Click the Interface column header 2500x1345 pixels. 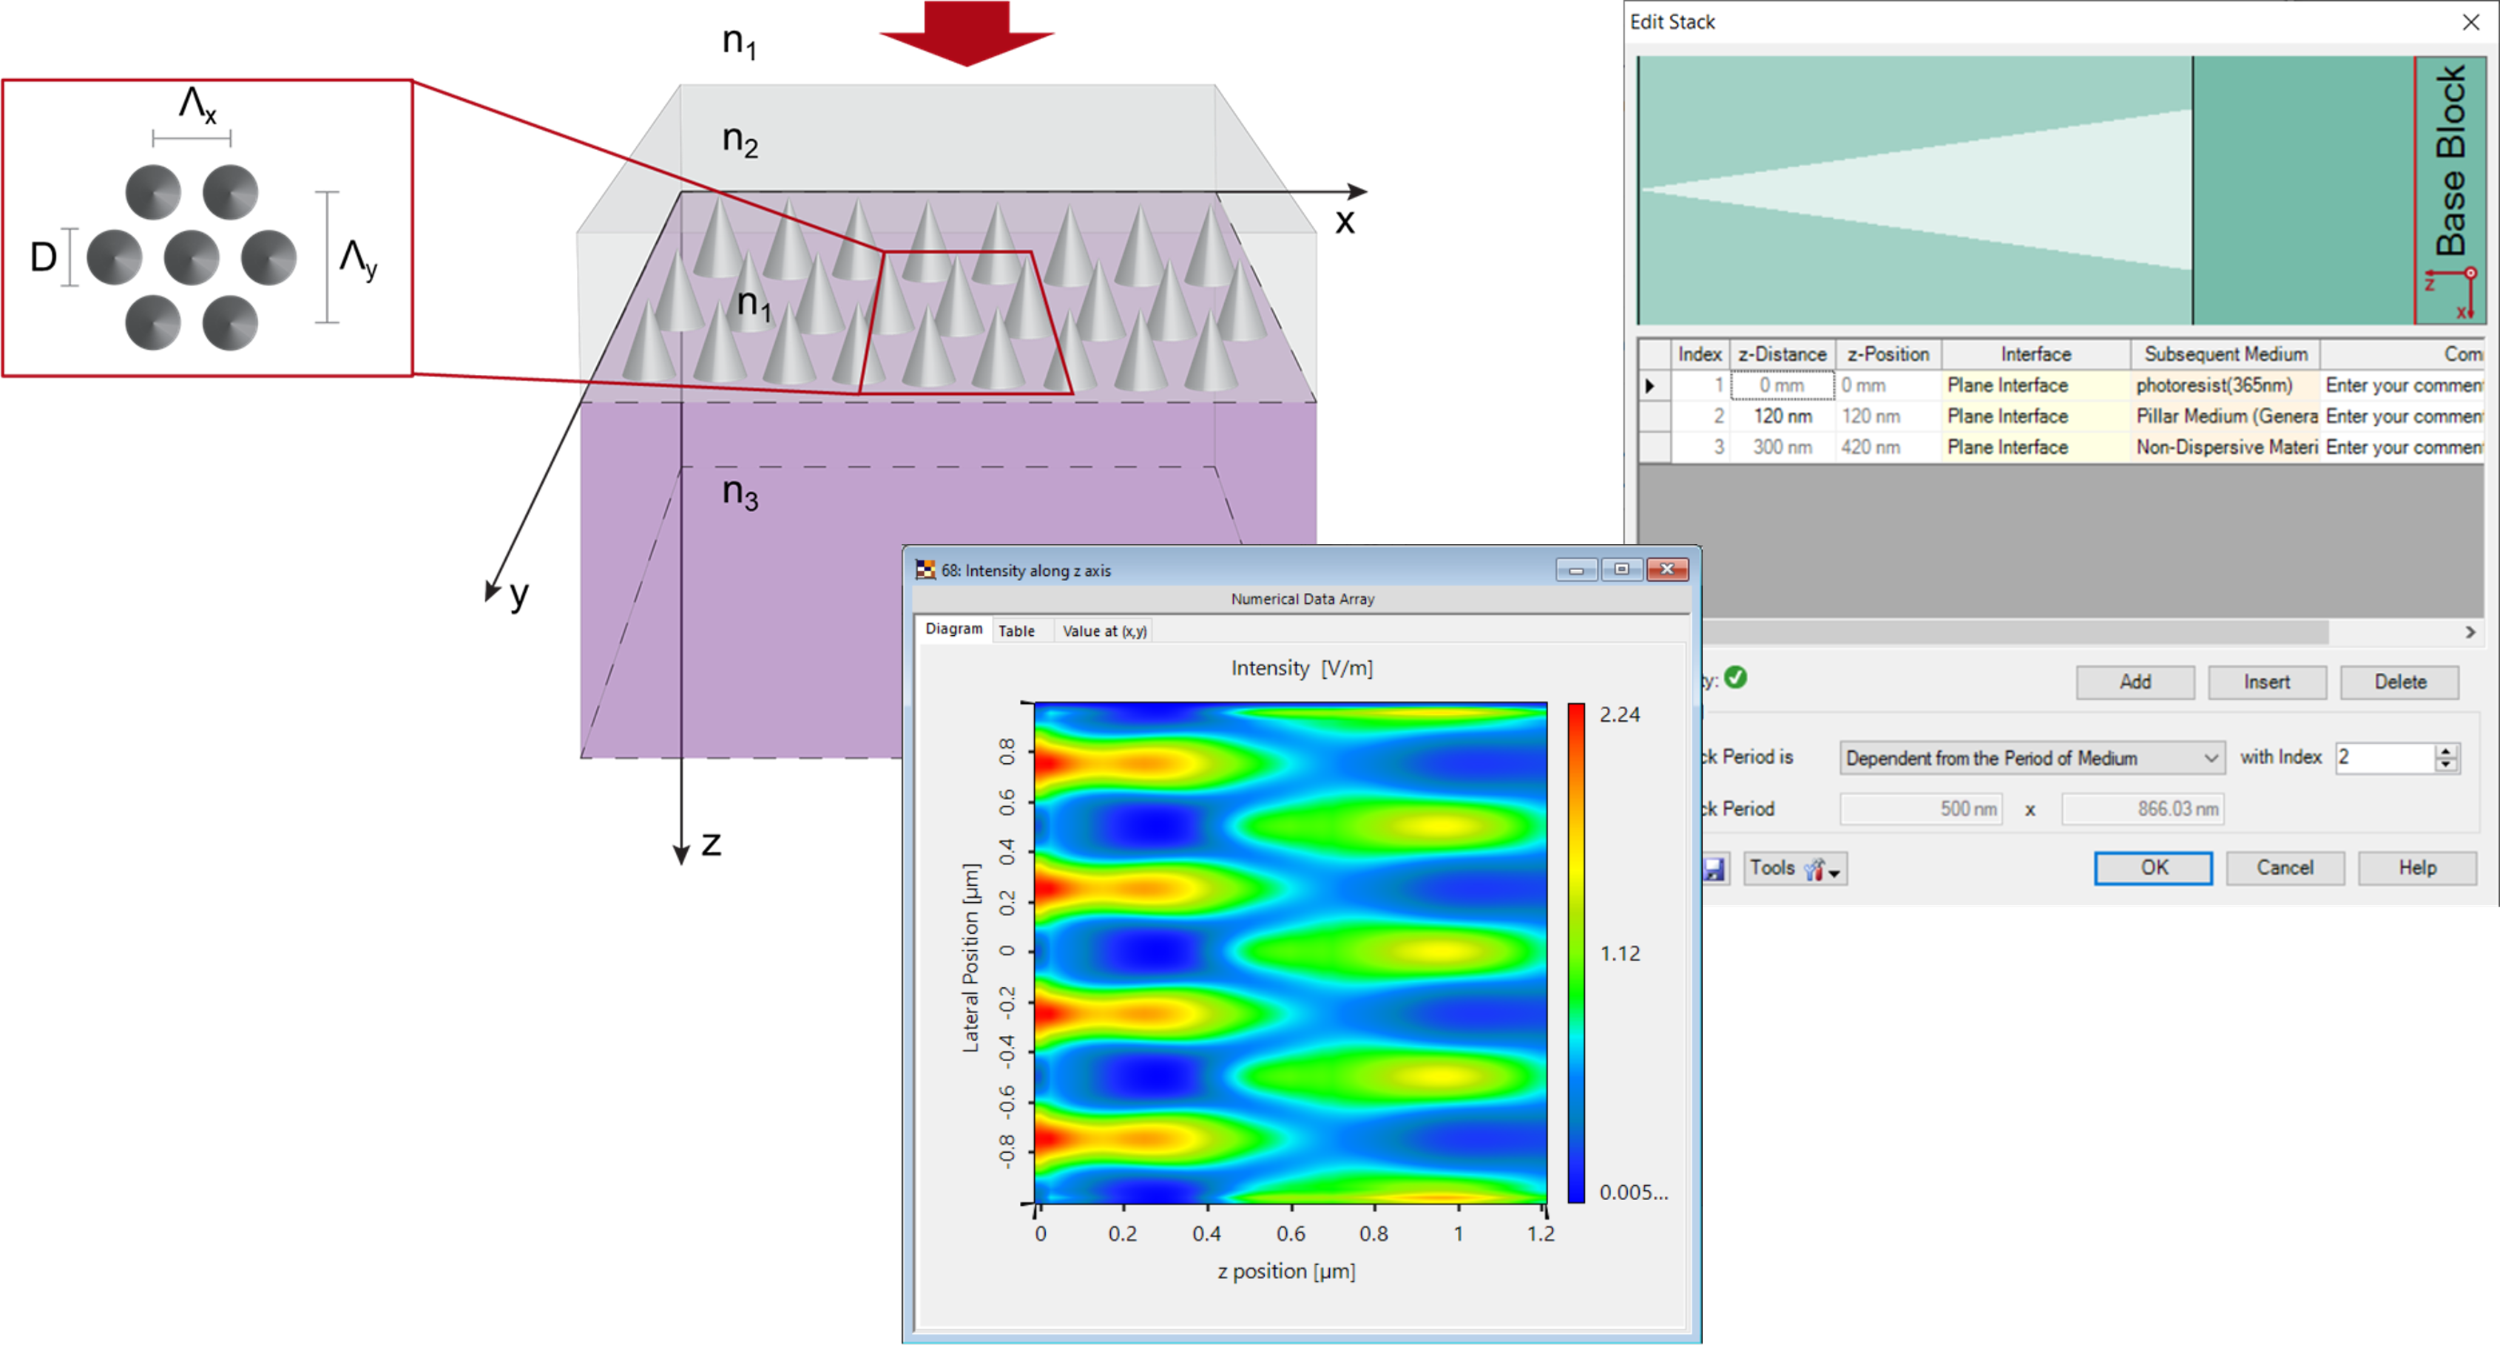point(2035,354)
